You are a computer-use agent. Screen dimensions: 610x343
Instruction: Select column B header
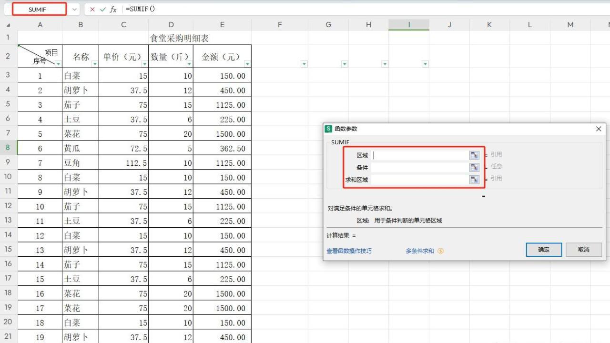coord(81,25)
